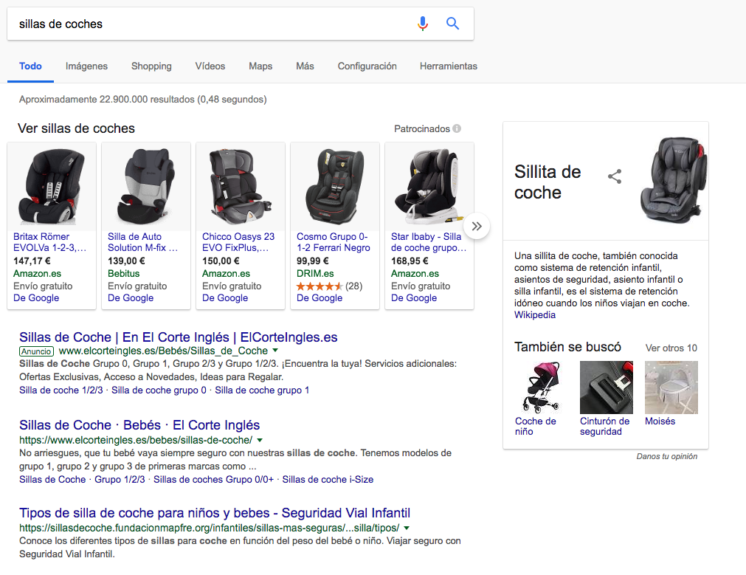Image resolution: width=746 pixels, height=575 pixels.
Task: Switch to the Shopping tab
Action: [151, 66]
